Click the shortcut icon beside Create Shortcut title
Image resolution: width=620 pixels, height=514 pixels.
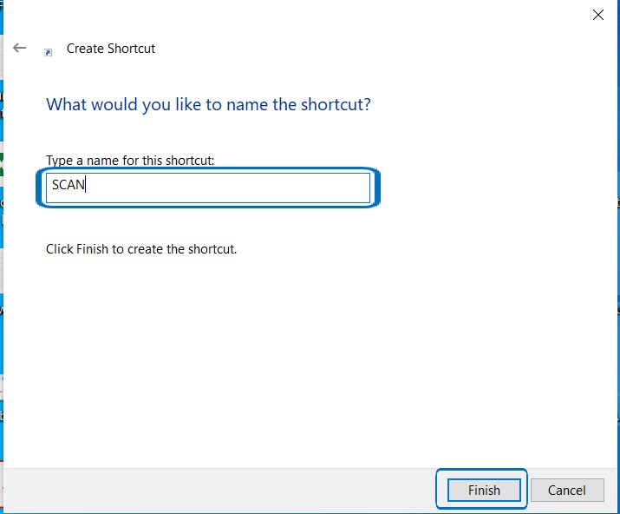pyautogui.click(x=49, y=51)
